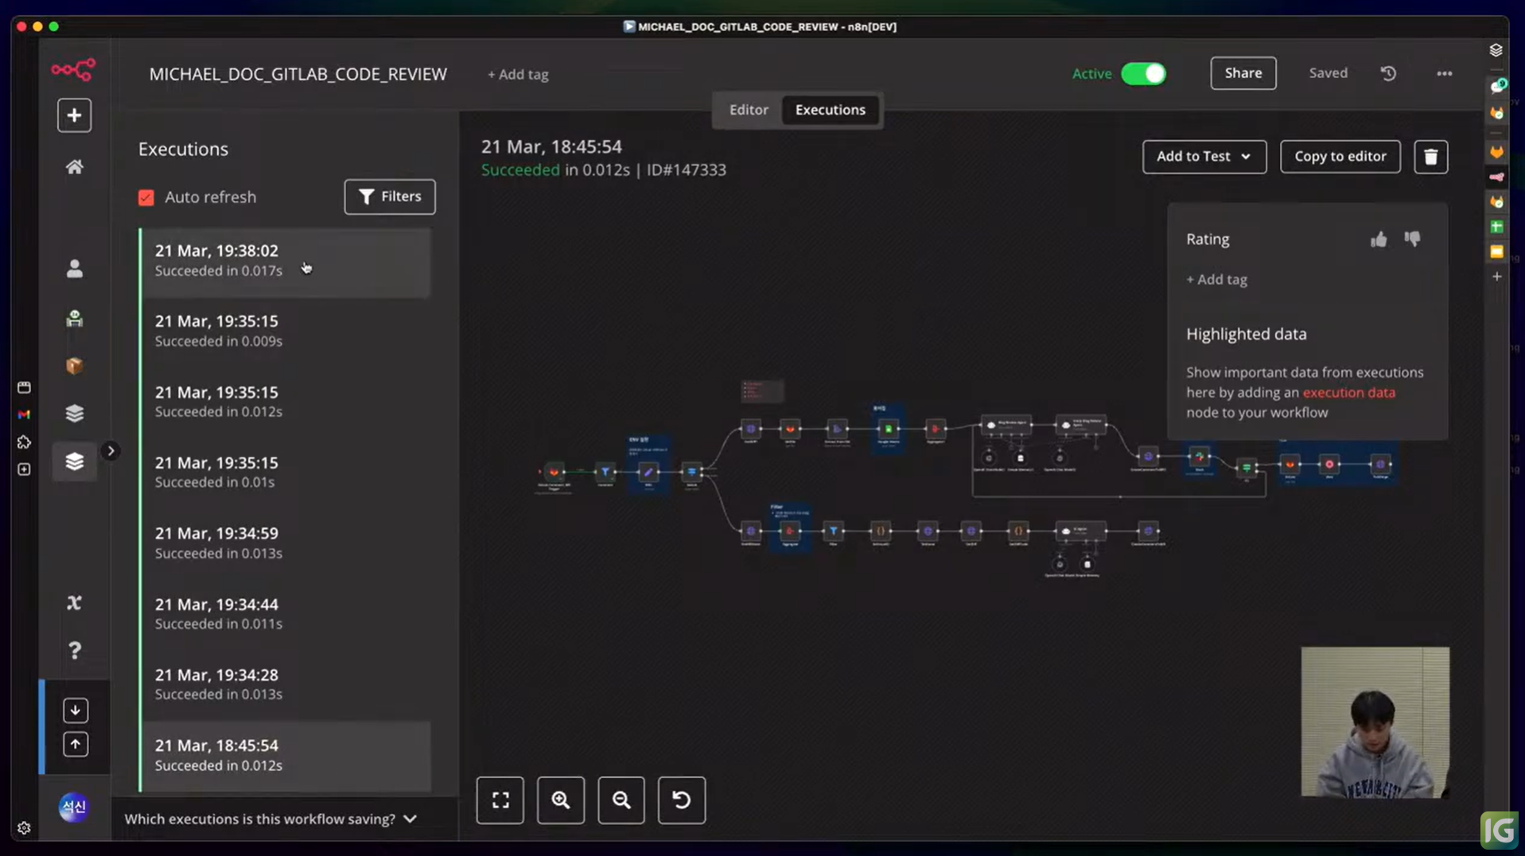
Task: Open the Add to Test dropdown
Action: (1204, 157)
